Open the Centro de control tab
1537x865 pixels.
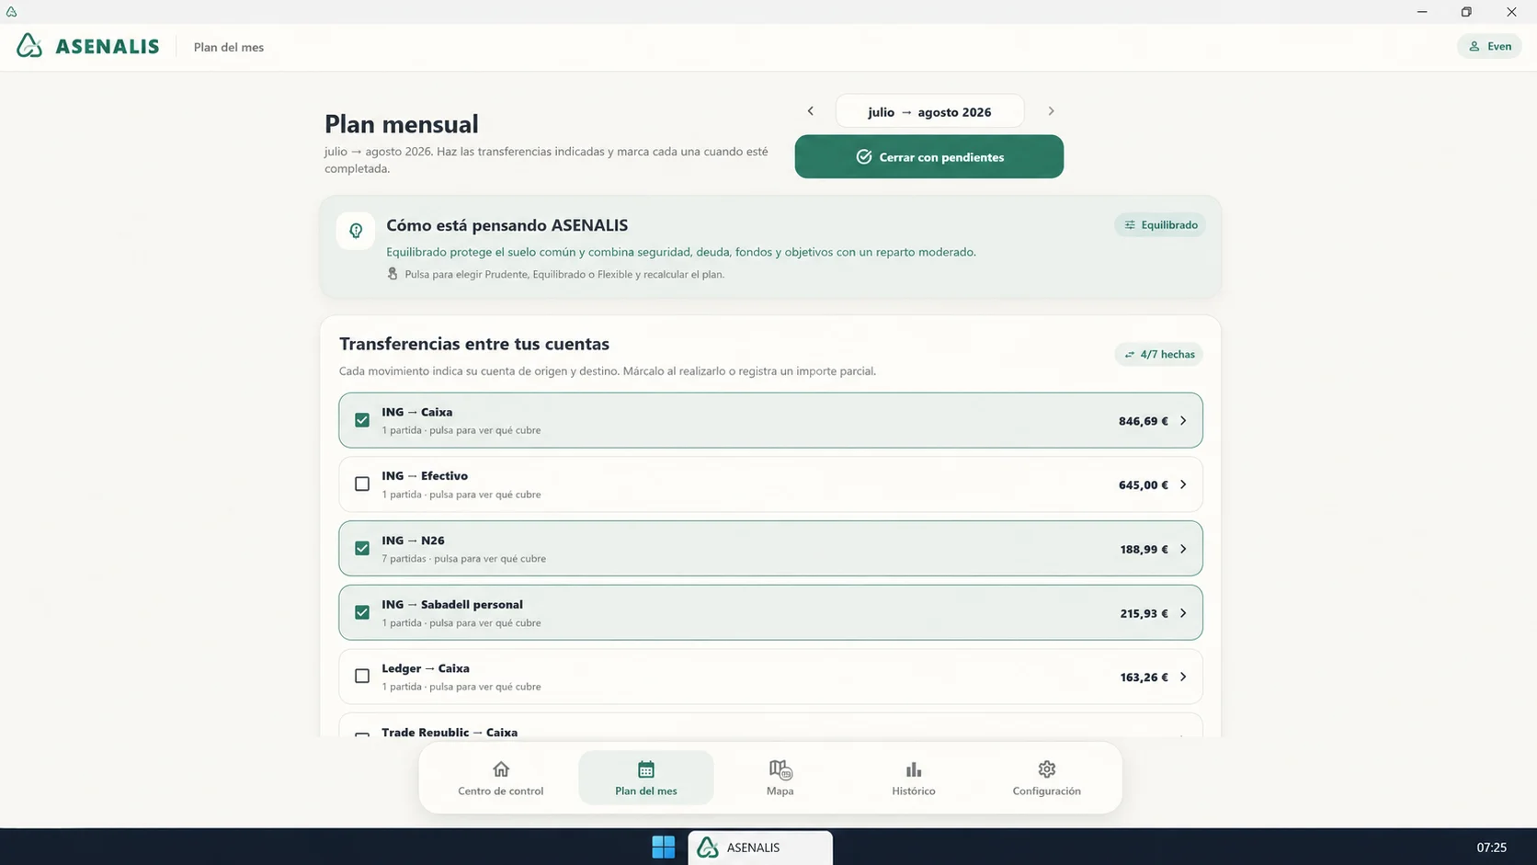(x=501, y=778)
